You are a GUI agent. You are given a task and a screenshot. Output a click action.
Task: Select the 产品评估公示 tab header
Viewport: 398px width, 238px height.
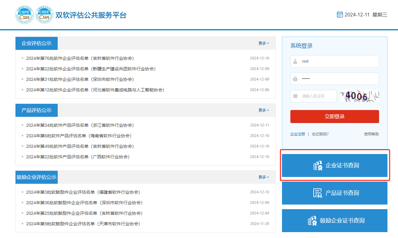37,110
